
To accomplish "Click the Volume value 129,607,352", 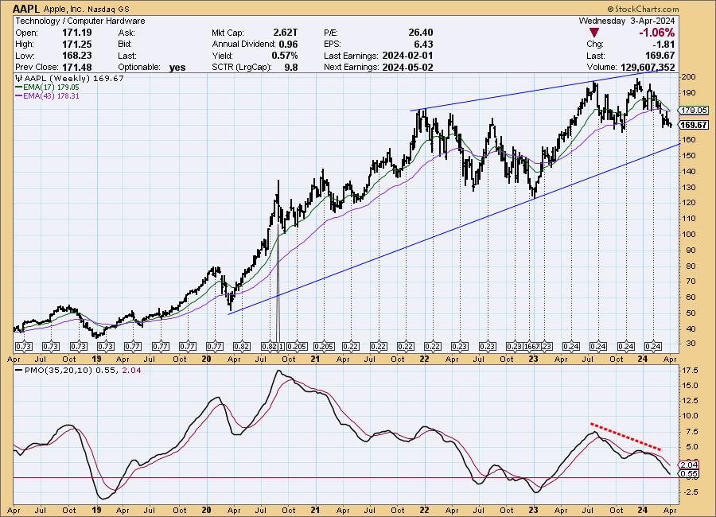I will (x=648, y=67).
